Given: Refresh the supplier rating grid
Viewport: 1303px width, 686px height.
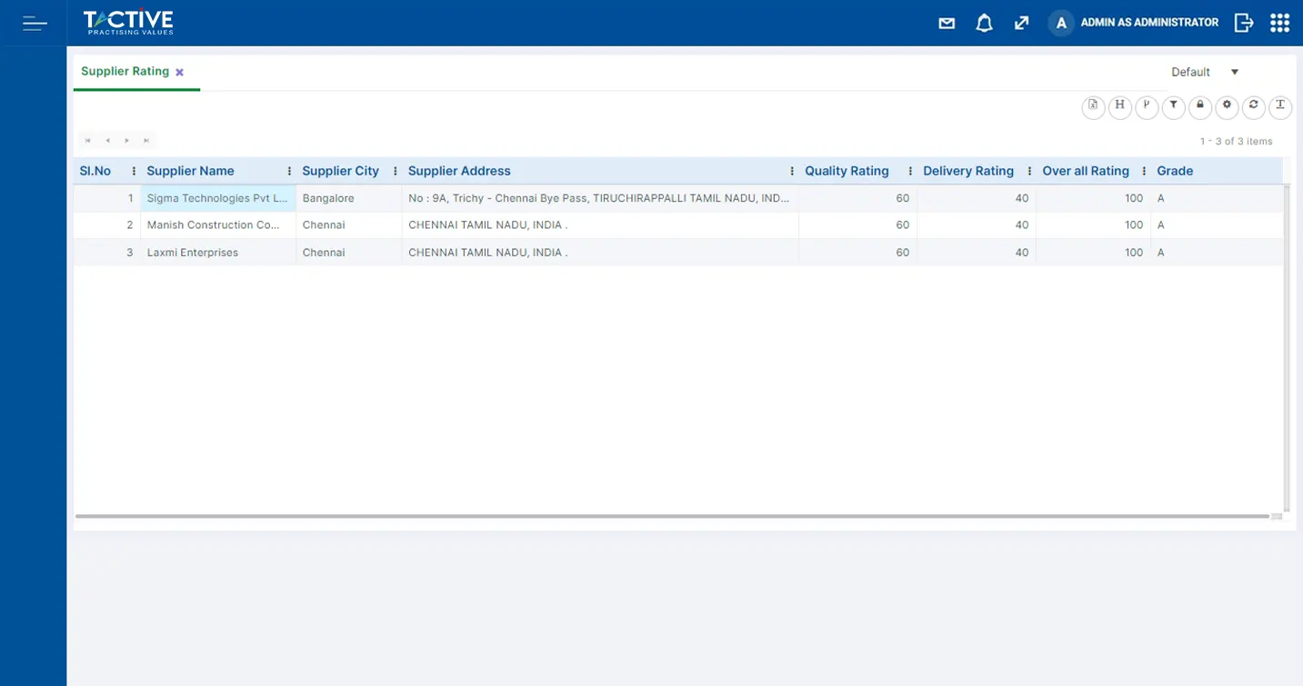Looking at the screenshot, I should coord(1254,106).
